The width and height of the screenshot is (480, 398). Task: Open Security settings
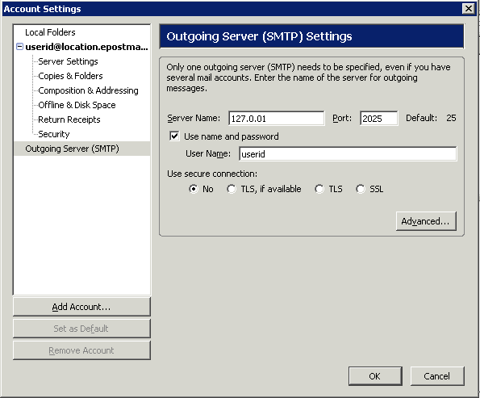pyautogui.click(x=54, y=134)
